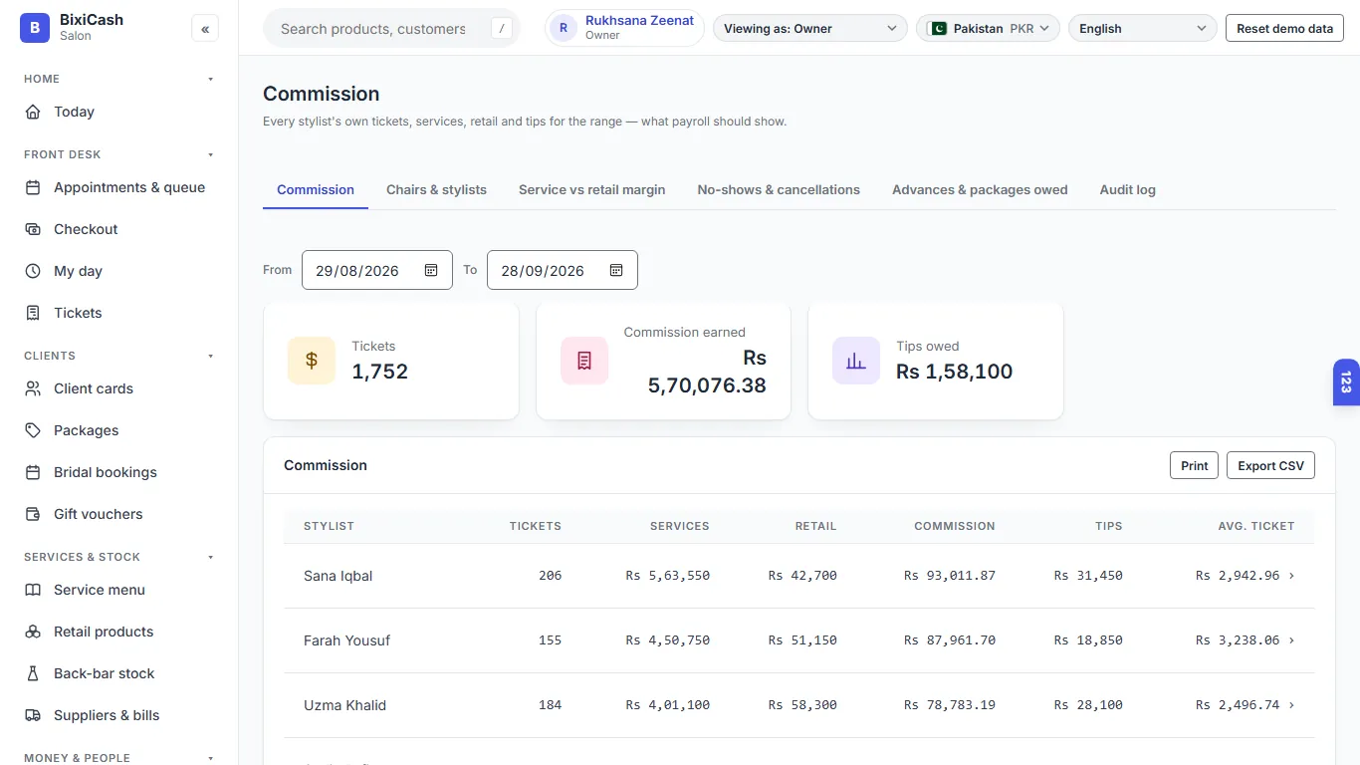This screenshot has width=1360, height=765.
Task: Click the Tickets receipt icon
Action: point(33,313)
